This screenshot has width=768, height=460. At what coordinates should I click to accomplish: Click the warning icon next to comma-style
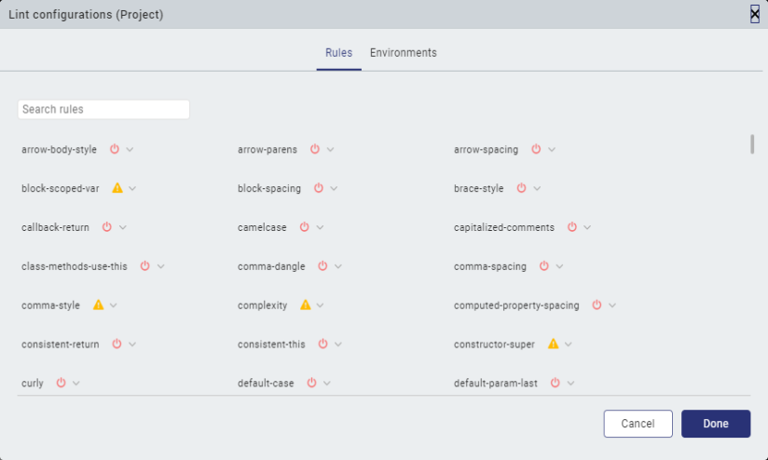[x=98, y=305]
